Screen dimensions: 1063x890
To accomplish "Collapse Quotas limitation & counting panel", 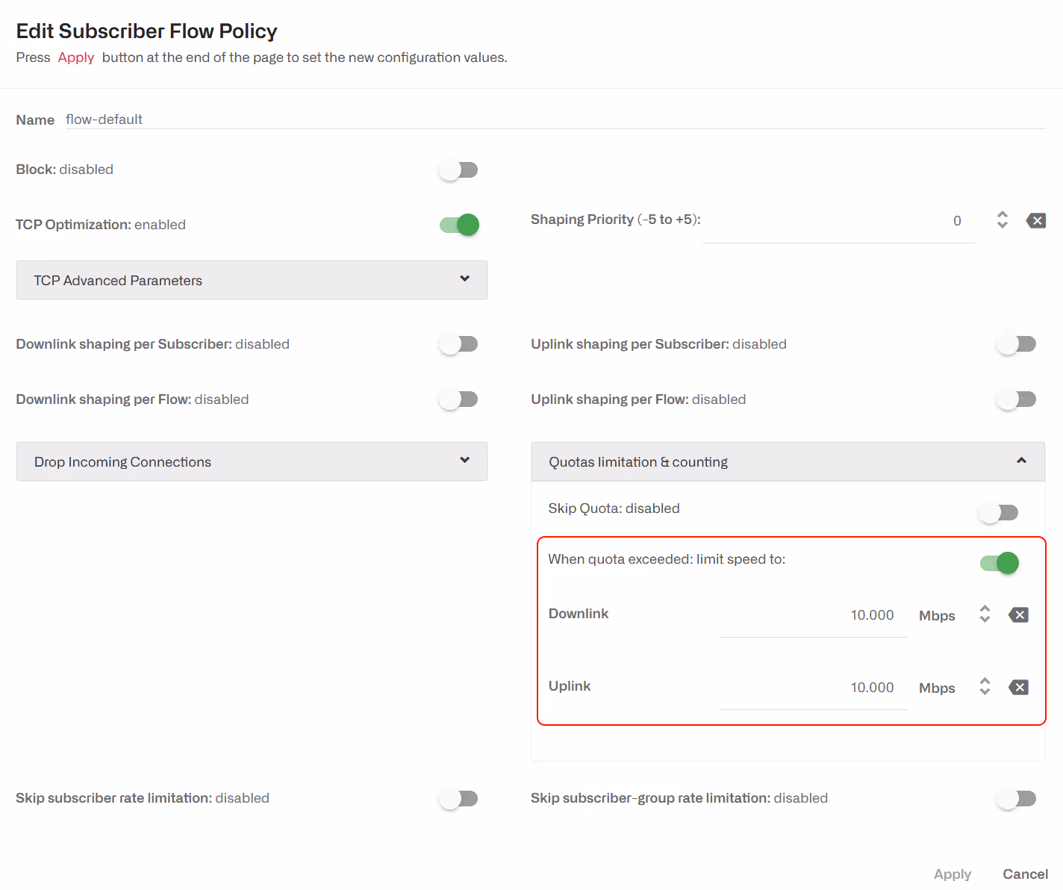I will click(x=788, y=461).
